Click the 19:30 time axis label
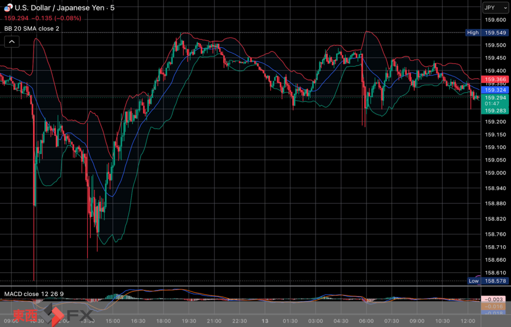The image size is (511, 327). 189,321
